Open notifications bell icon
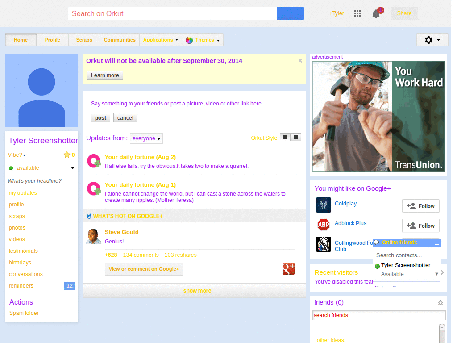 pos(376,14)
